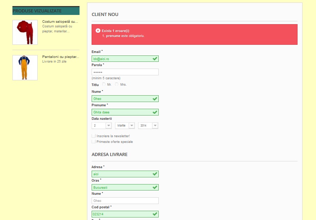Viewport: 316px width, 220px height.
Task: Click the personal Nume field containing Gheo
Action: pos(125,98)
